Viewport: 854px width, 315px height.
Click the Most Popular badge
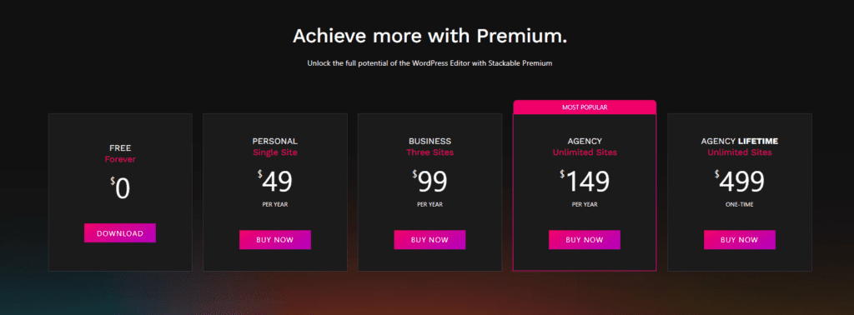585,107
